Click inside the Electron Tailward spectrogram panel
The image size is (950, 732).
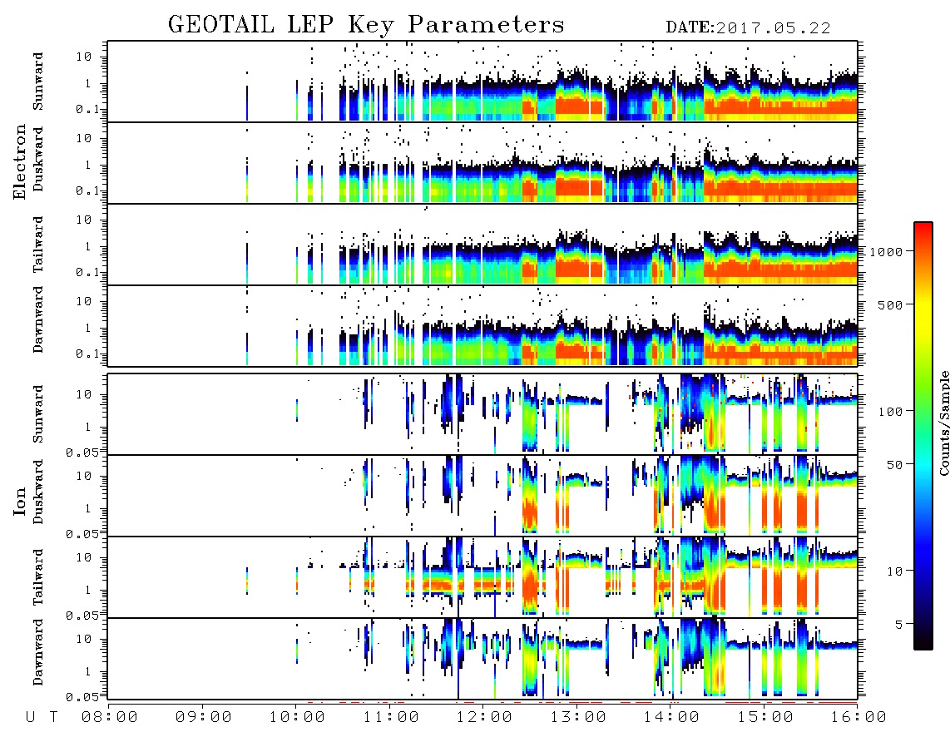(482, 245)
